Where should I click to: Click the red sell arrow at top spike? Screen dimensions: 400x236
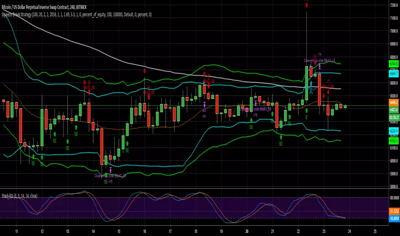tap(306, 5)
